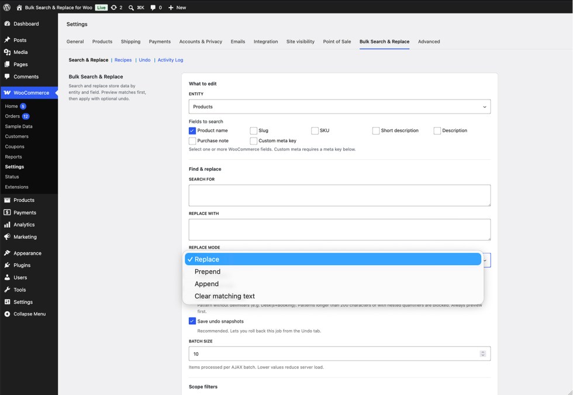This screenshot has width=573, height=395.
Task: Click the Collapse Menu arrow icon
Action: pos(7,314)
